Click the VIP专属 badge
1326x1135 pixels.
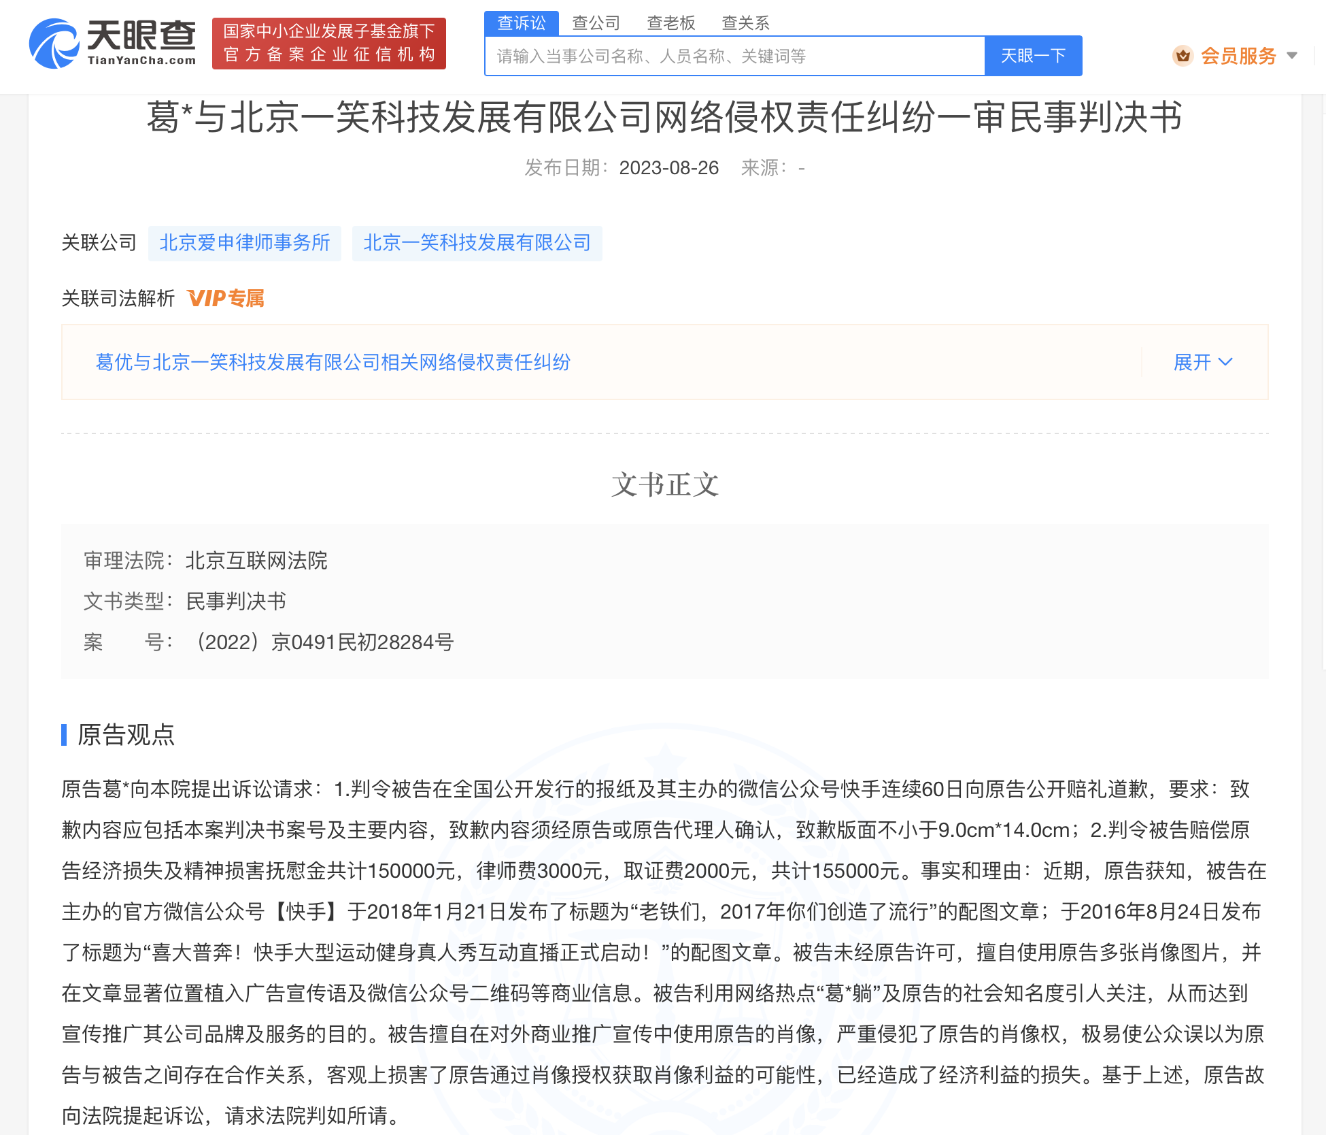(x=226, y=298)
